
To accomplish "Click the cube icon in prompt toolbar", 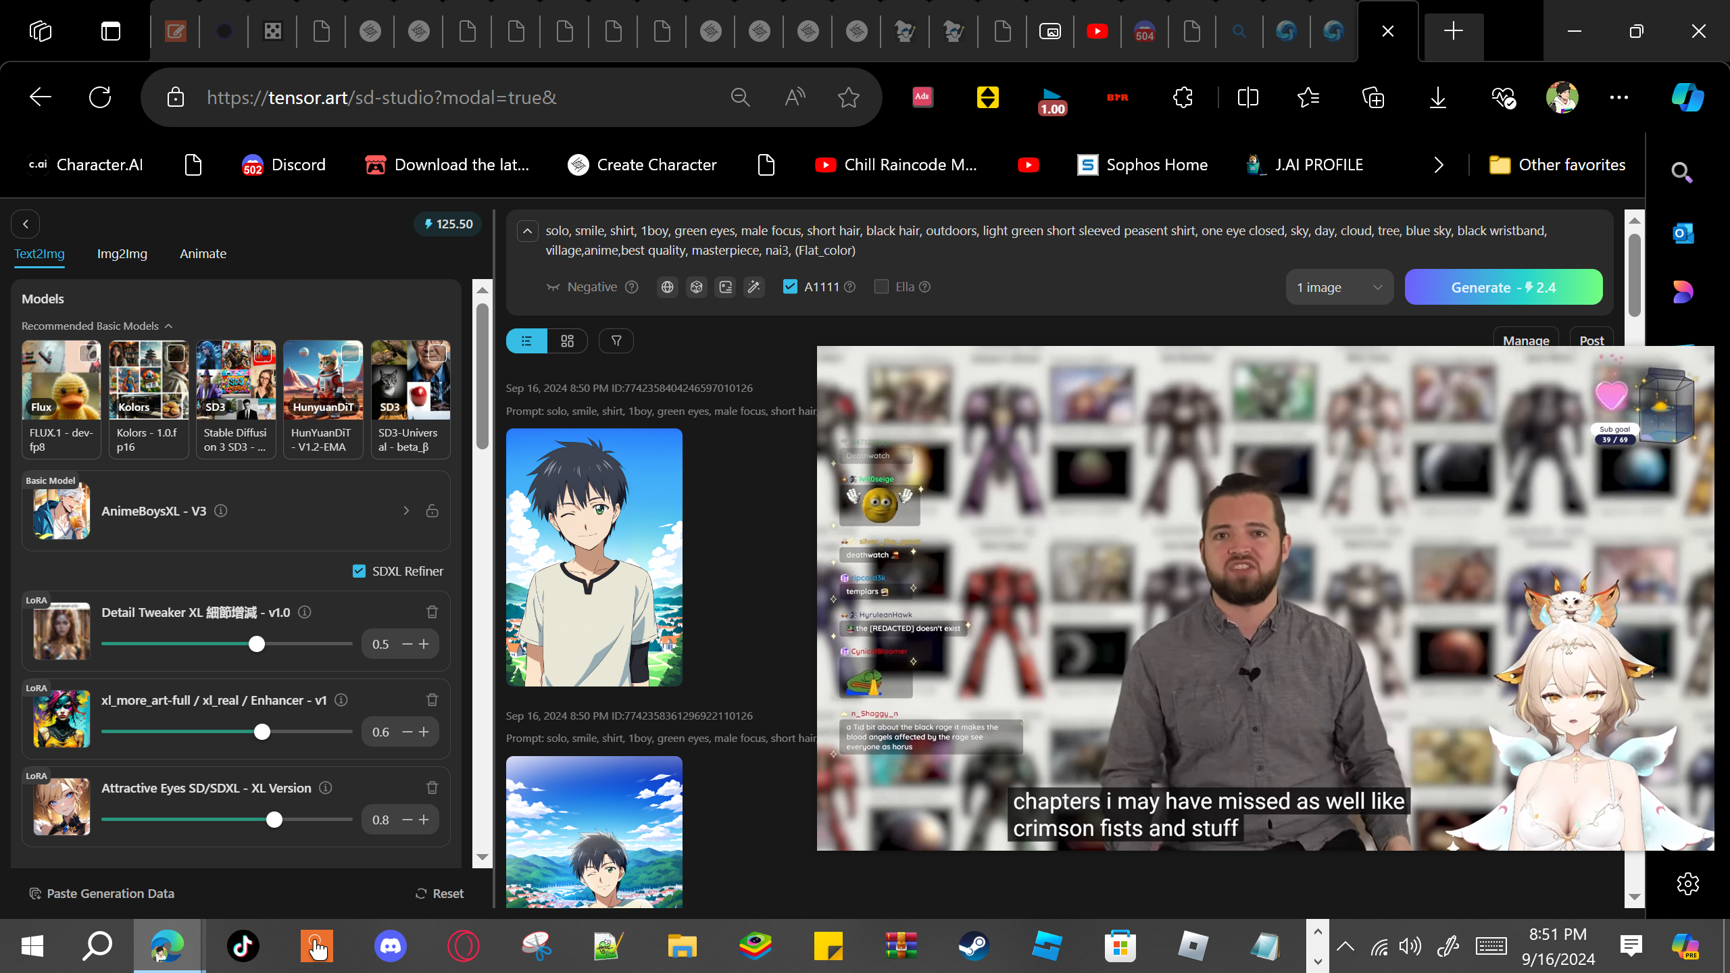I will point(697,287).
